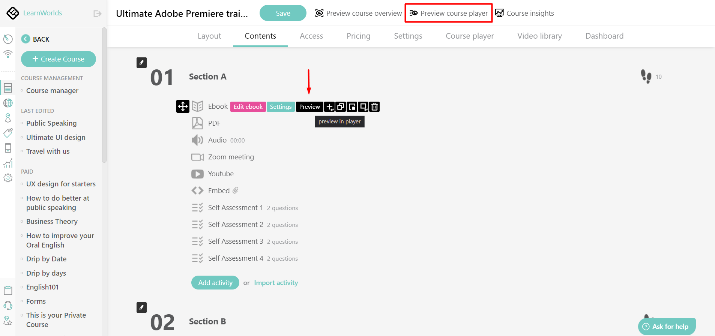Delete the Ebook activity using trash icon

(x=374, y=106)
